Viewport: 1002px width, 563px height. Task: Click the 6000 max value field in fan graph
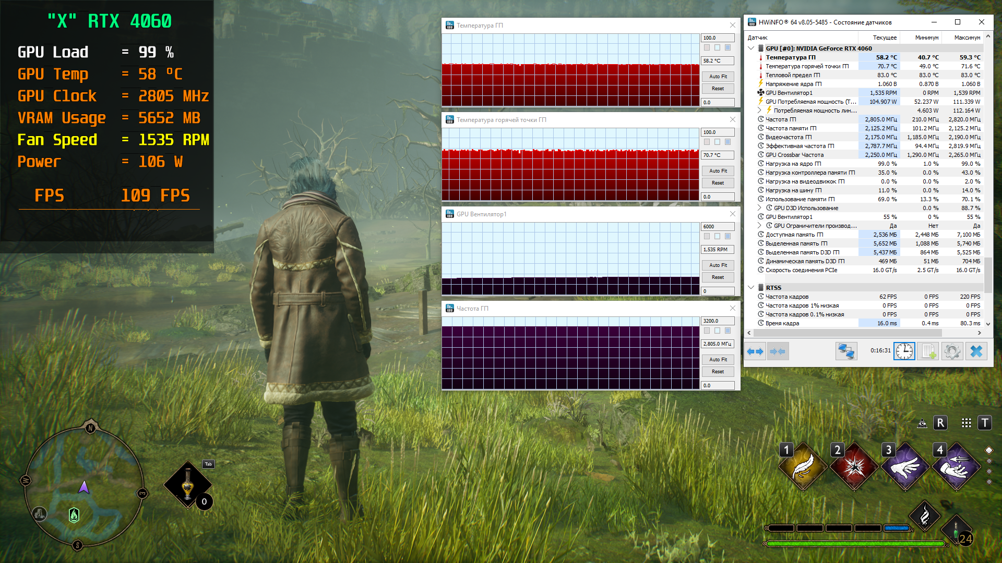(717, 226)
